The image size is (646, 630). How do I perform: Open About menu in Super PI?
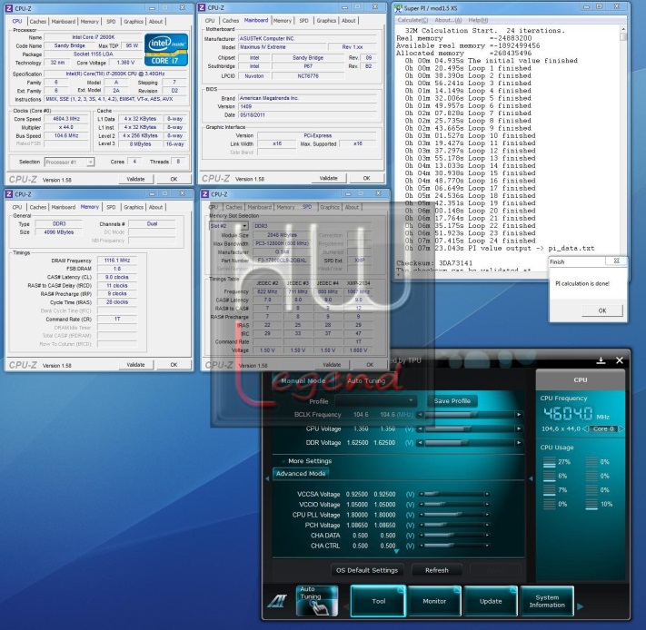[x=448, y=20]
